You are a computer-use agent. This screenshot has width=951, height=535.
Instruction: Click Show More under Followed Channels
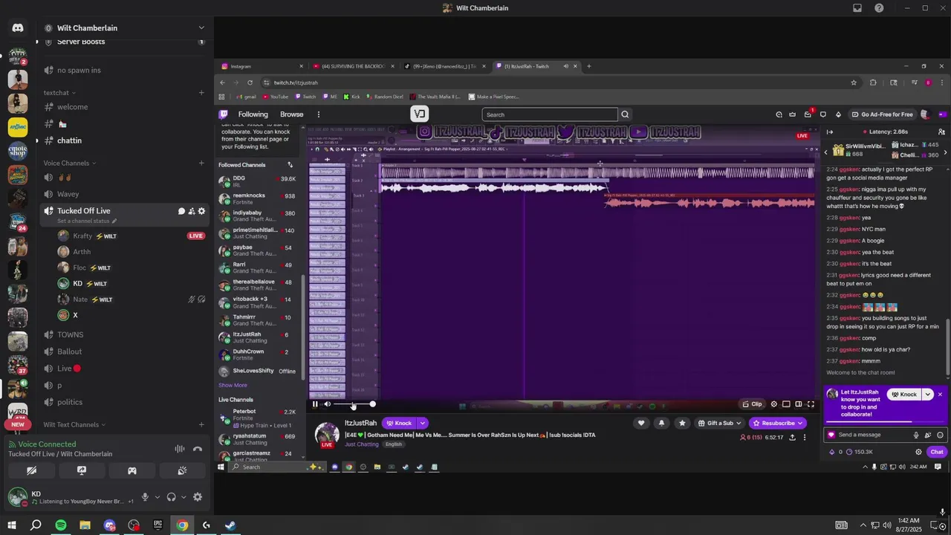tap(233, 386)
